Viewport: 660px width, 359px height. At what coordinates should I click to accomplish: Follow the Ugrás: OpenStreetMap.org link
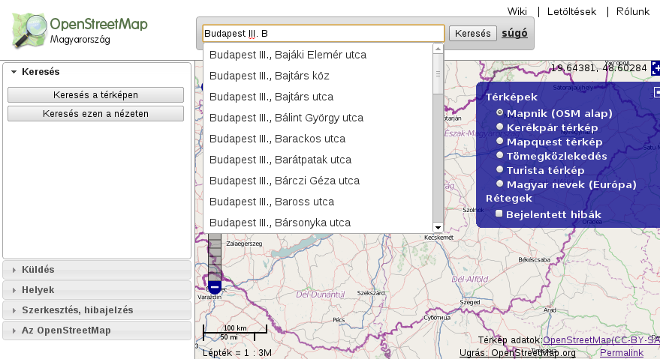click(517, 353)
